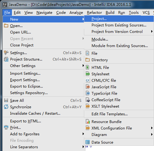Click the blue Synchronize arrows icon
The image size is (154, 151).
point(6,107)
